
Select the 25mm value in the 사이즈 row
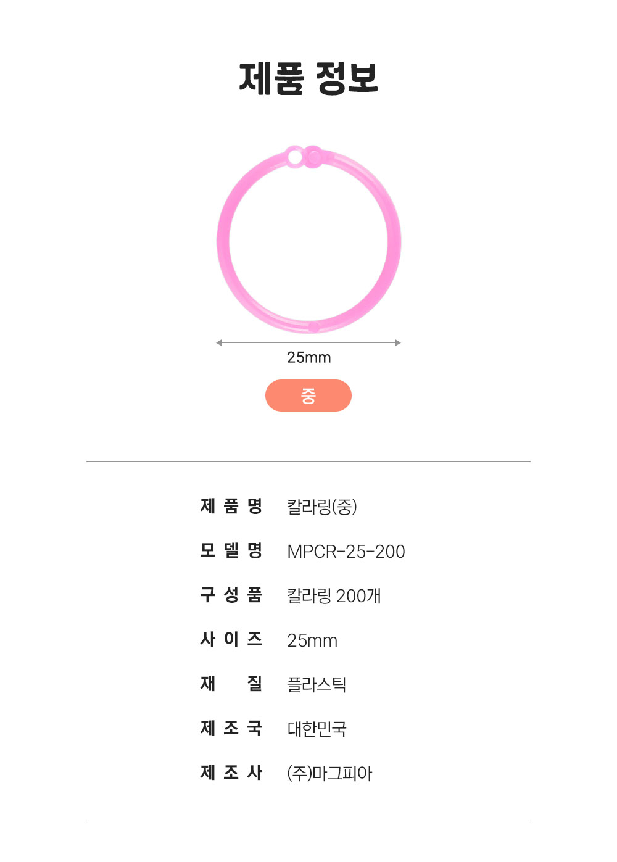click(312, 640)
